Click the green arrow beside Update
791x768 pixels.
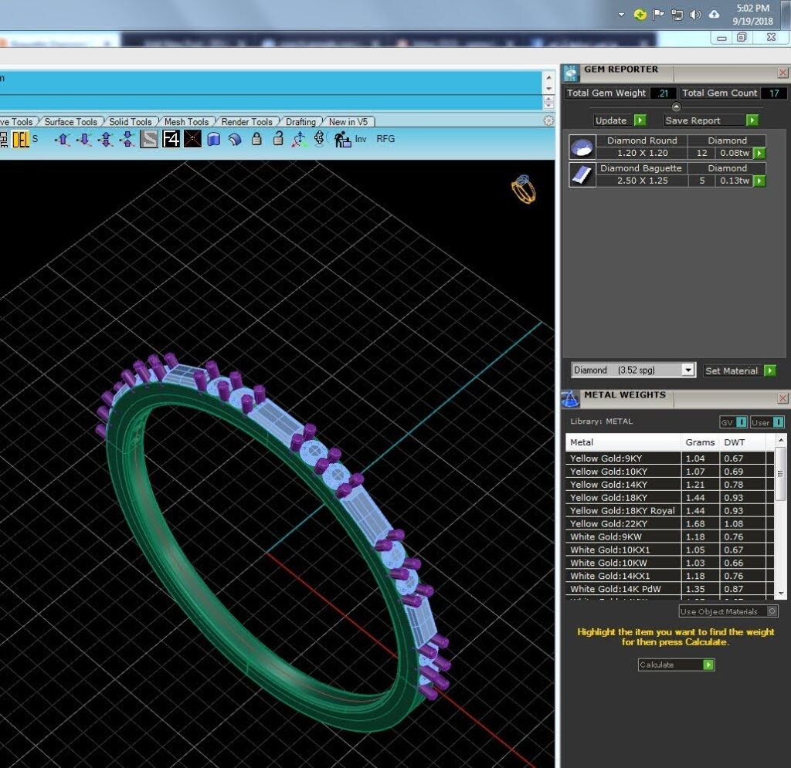640,120
